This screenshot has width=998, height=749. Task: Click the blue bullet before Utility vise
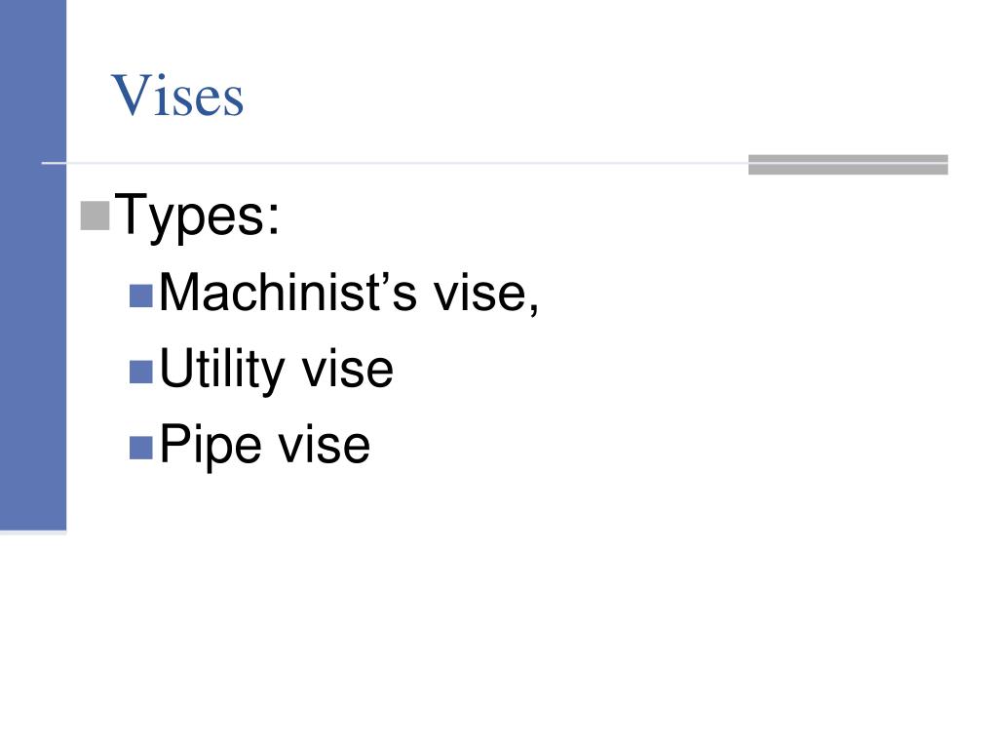pyautogui.click(x=140, y=372)
